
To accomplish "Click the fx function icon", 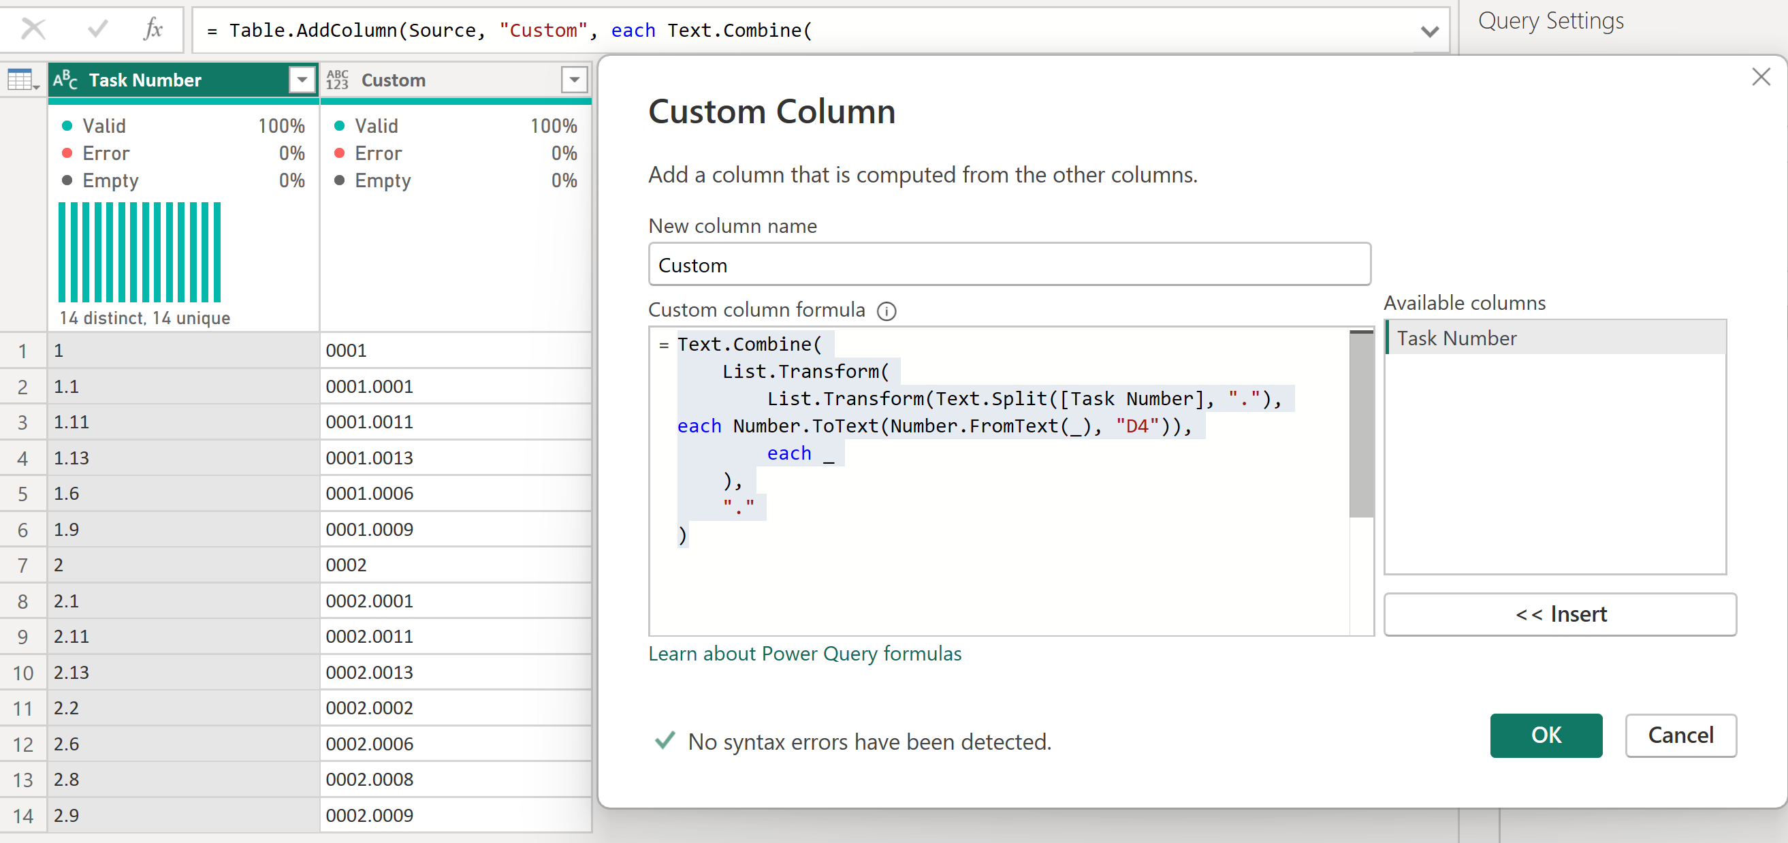I will 153,29.
